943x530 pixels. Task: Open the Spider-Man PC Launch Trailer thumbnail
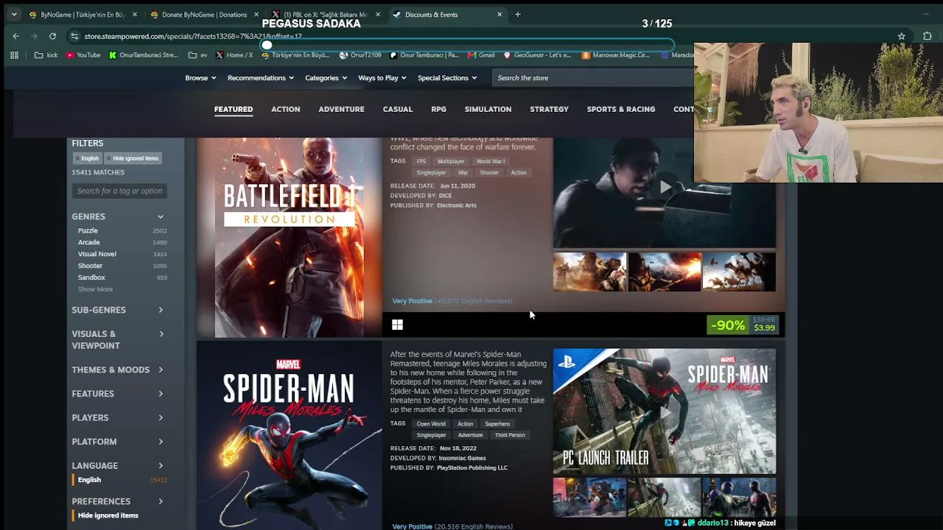point(665,411)
